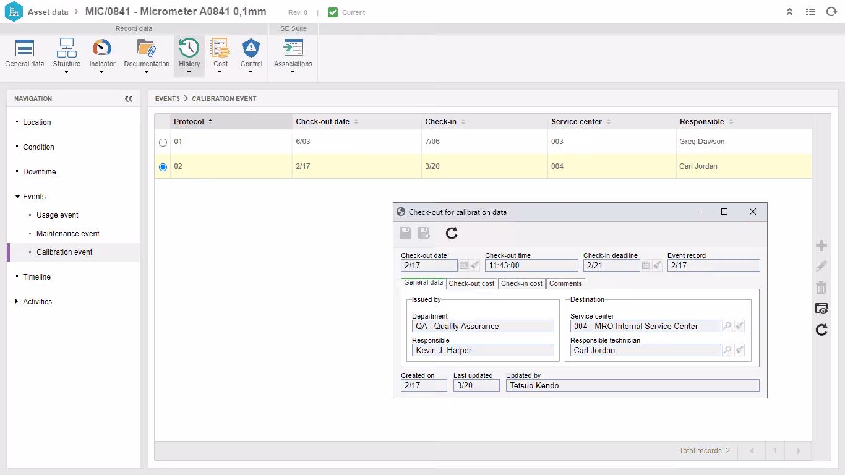This screenshot has height=475, width=845.
Task: Click the Structure ribbon icon
Action: [x=66, y=48]
